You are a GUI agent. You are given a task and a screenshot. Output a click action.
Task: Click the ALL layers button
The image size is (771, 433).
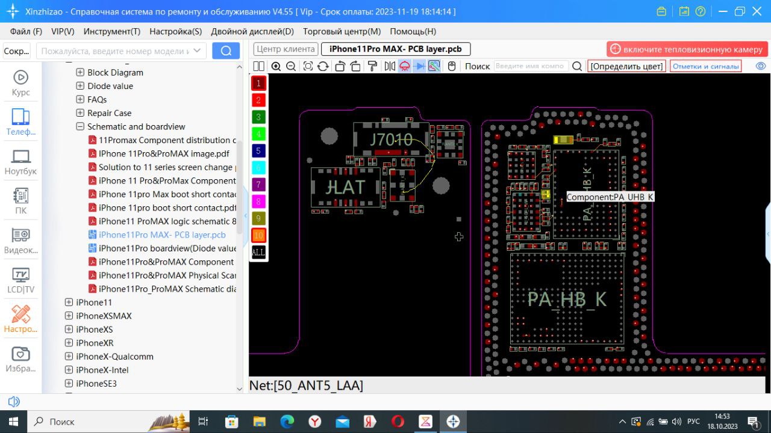[x=258, y=252]
